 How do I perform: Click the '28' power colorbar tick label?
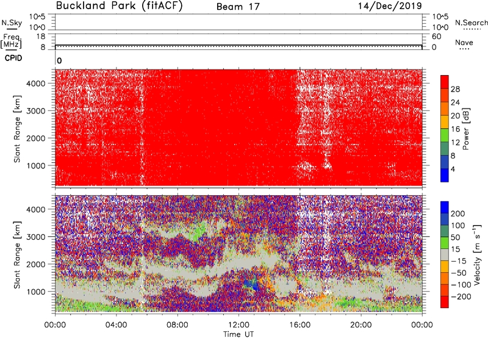(x=455, y=89)
